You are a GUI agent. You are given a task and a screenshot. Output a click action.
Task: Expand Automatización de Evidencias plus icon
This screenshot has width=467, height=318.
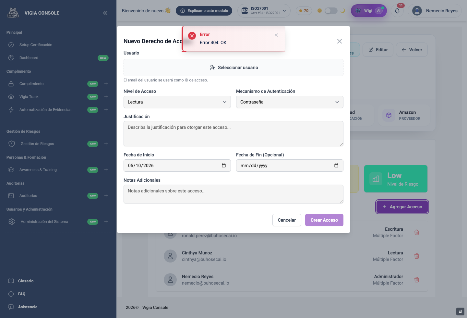(x=106, y=110)
